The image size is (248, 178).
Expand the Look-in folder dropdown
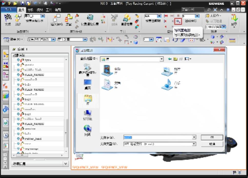(x=161, y=59)
